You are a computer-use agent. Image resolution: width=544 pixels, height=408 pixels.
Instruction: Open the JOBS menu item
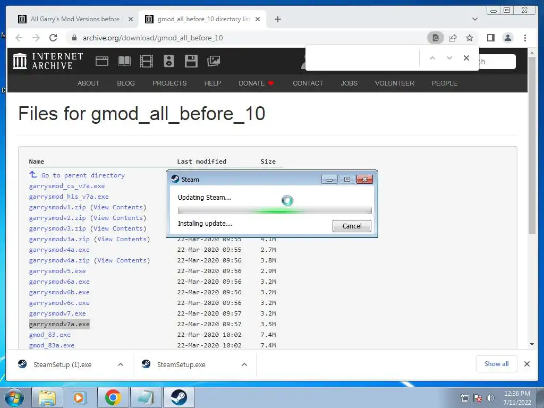click(x=349, y=83)
